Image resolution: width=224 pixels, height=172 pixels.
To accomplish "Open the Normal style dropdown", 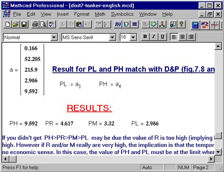I will click(54, 37).
